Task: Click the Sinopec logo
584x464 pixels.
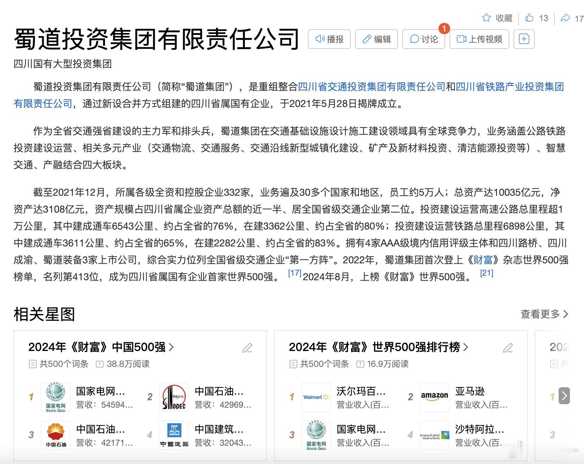Action: tap(174, 397)
